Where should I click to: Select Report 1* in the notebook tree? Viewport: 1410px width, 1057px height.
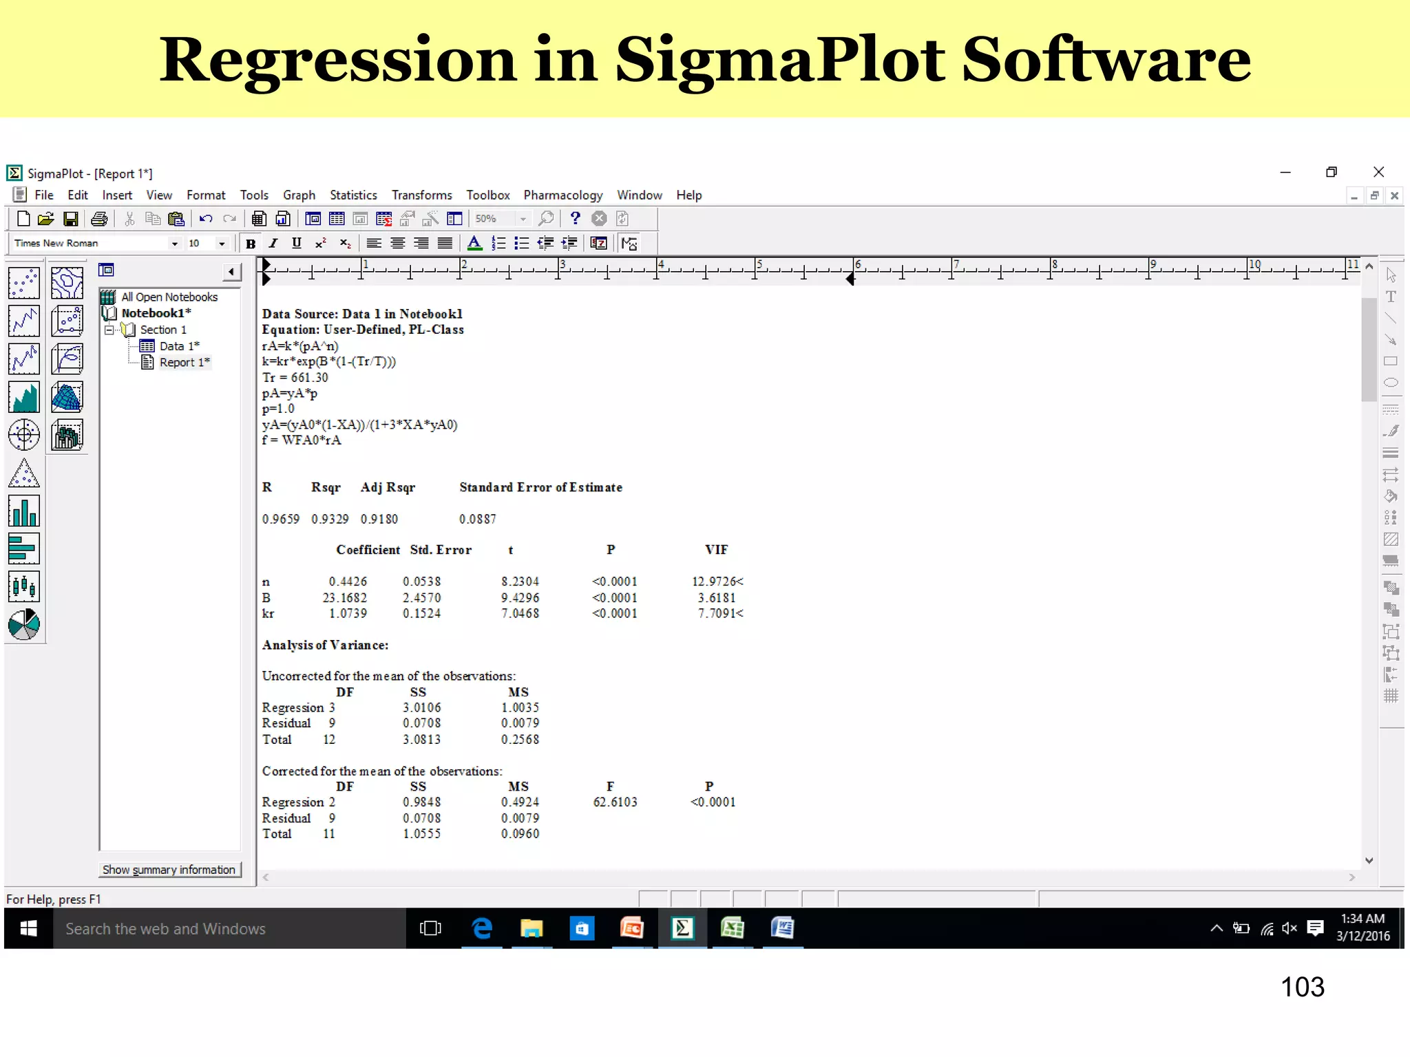click(x=185, y=363)
